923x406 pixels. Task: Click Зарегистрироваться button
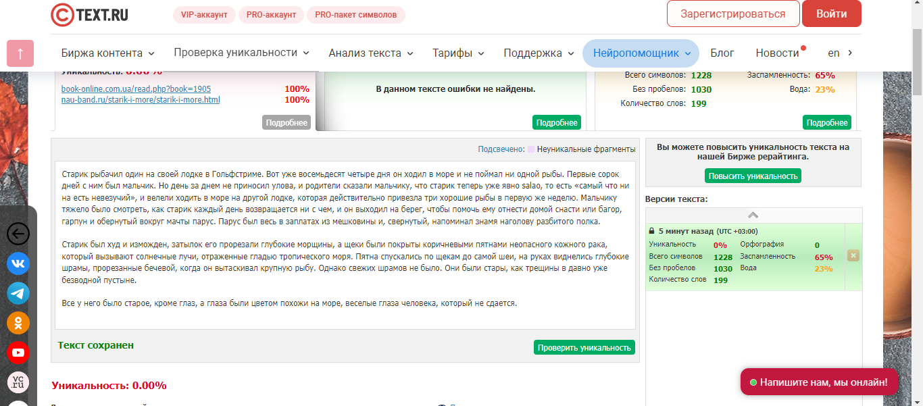click(733, 14)
